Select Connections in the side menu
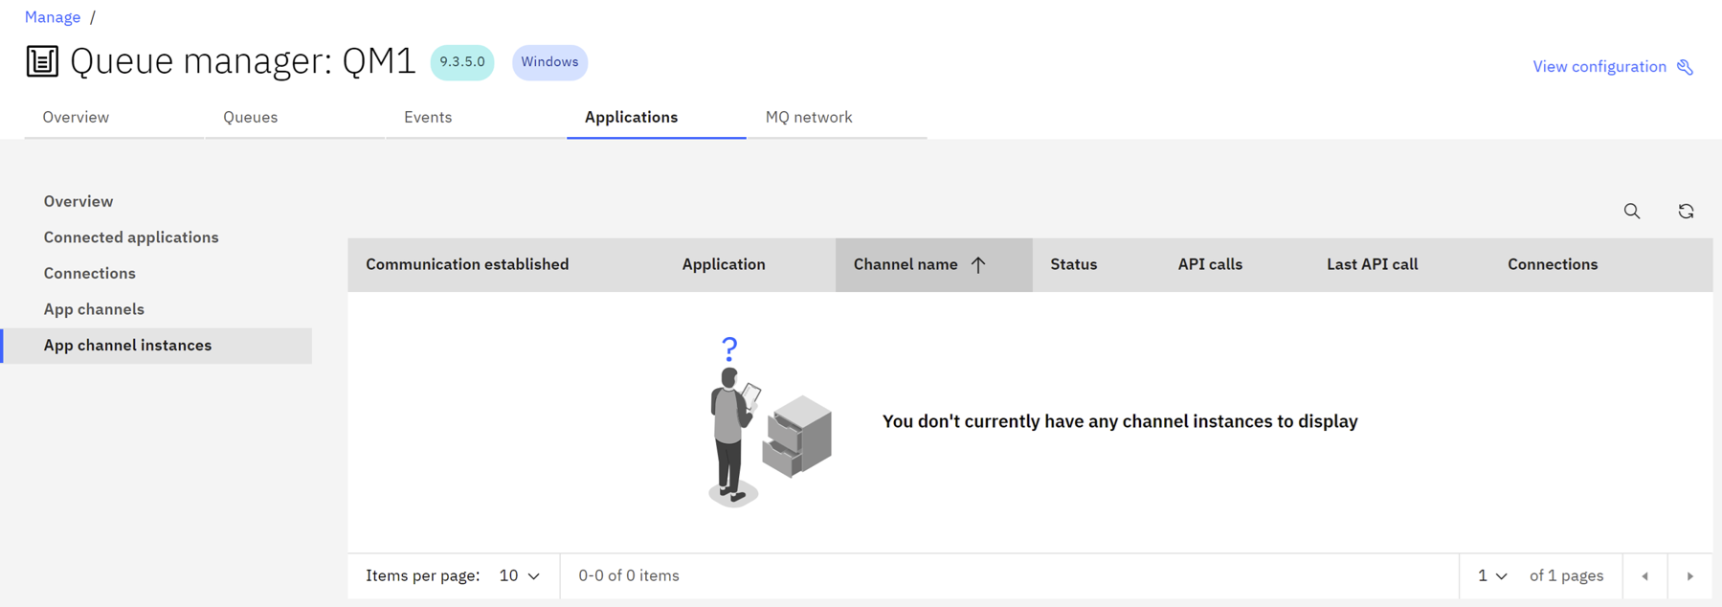Screen dimensions: 1722x607 click(158, 274)
